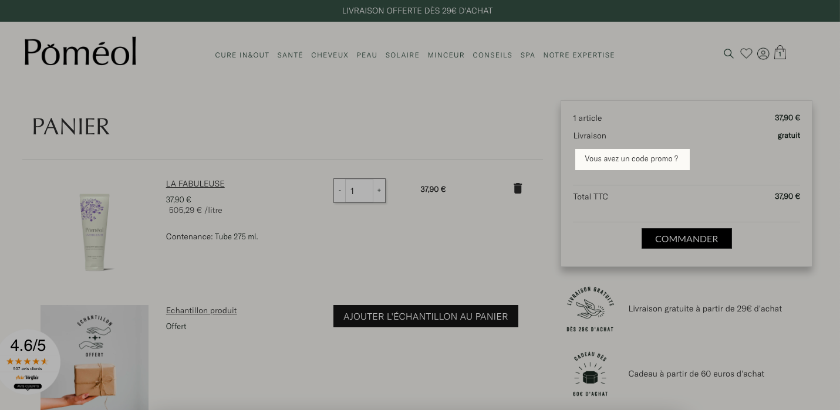Open the LA FABULEUSE product link

click(195, 184)
